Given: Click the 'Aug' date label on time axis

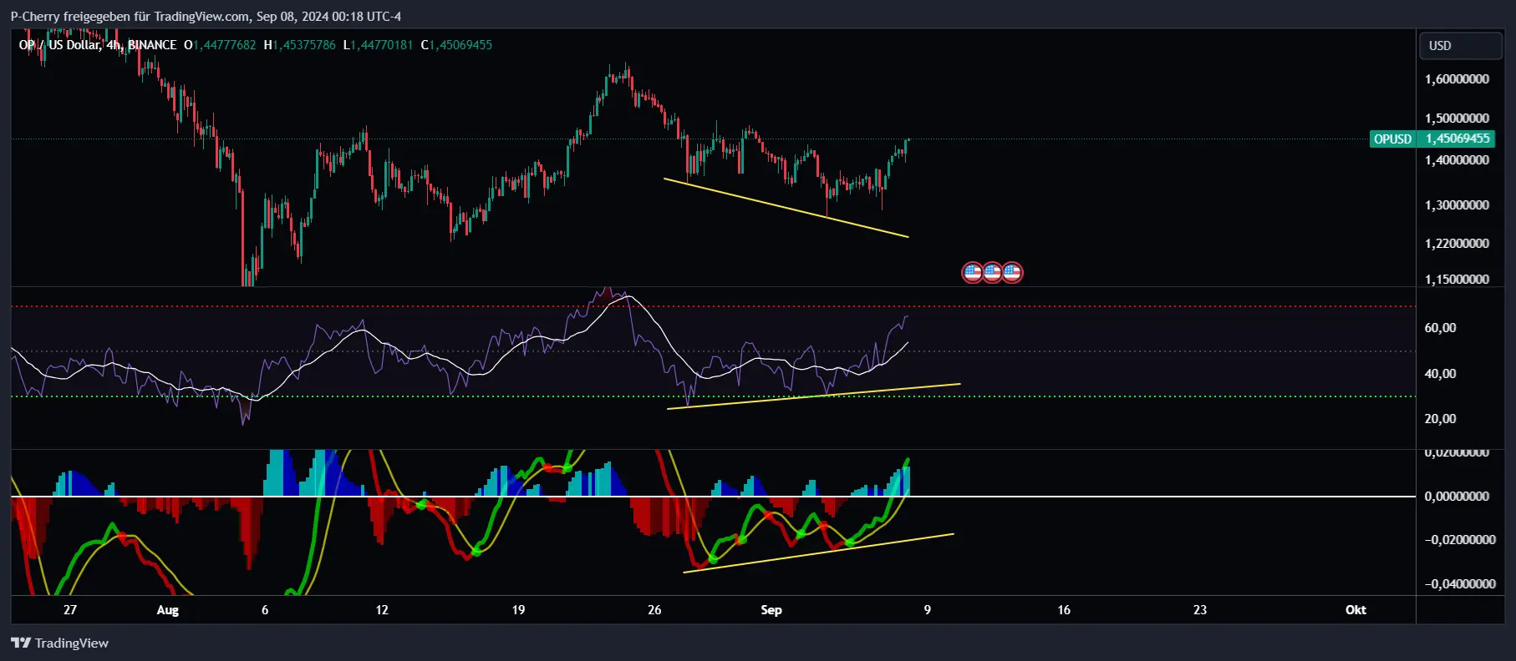Looking at the screenshot, I should click(168, 610).
